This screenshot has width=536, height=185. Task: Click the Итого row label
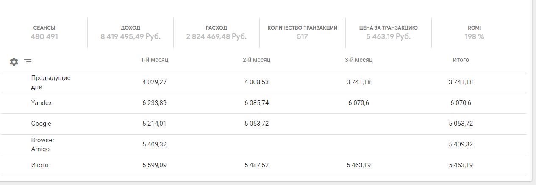(40, 165)
